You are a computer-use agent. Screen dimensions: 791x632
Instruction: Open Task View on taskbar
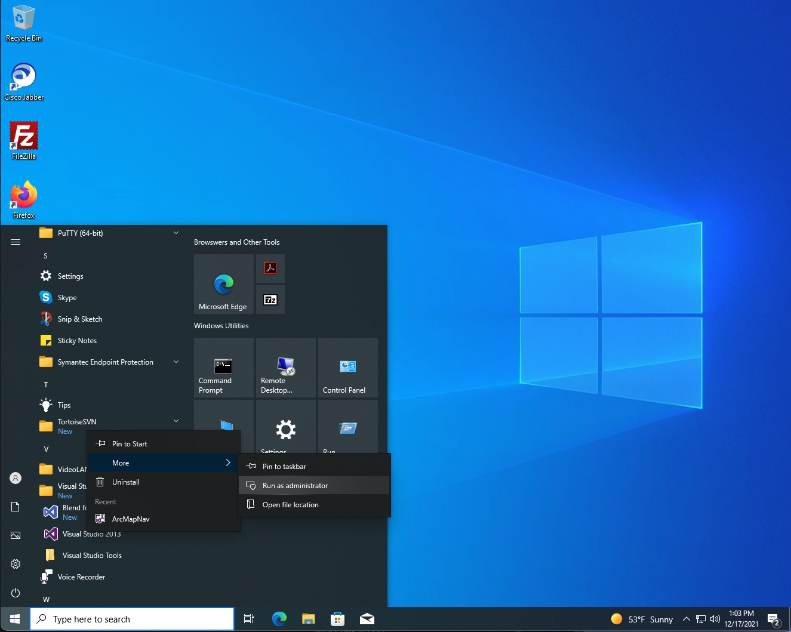click(249, 619)
